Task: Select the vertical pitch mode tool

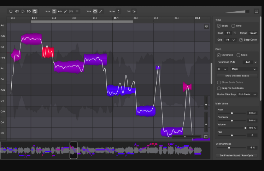Action: click(54, 11)
